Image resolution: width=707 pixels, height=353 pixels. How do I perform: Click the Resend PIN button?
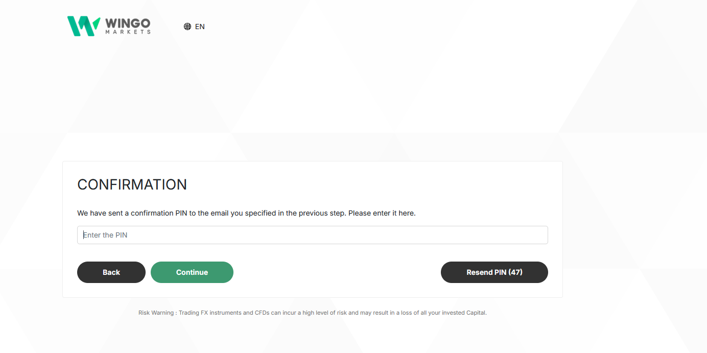(x=494, y=272)
